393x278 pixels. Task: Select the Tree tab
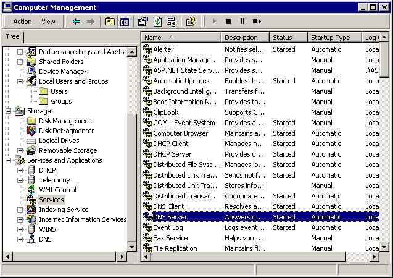(x=12, y=37)
